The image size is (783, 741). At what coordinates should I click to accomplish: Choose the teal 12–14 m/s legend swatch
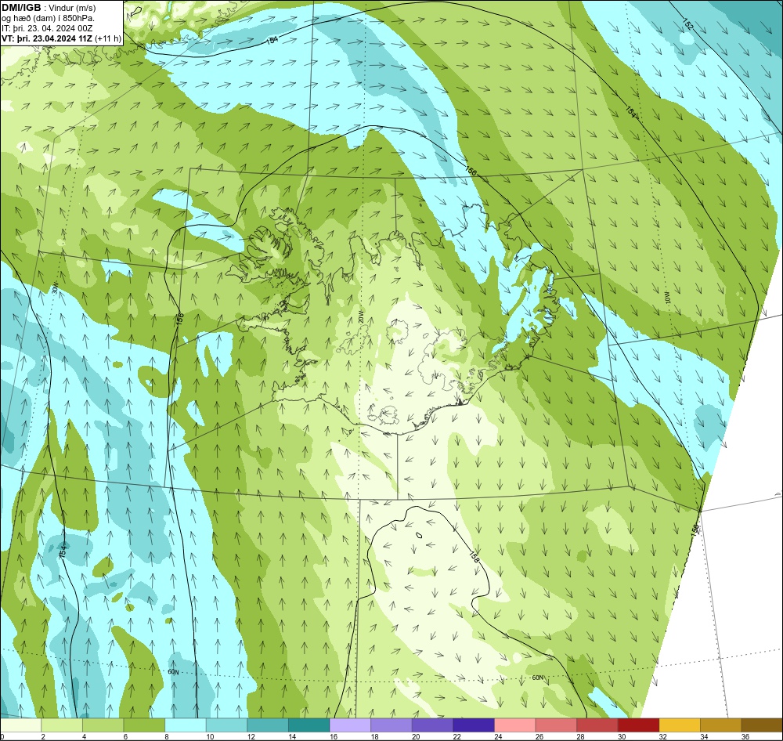tap(268, 725)
